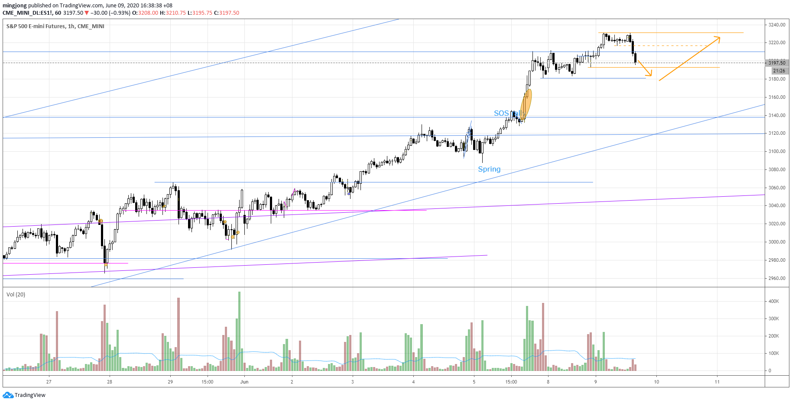Click the '9' date label on time axis
Image resolution: width=792 pixels, height=403 pixels.
tap(596, 382)
